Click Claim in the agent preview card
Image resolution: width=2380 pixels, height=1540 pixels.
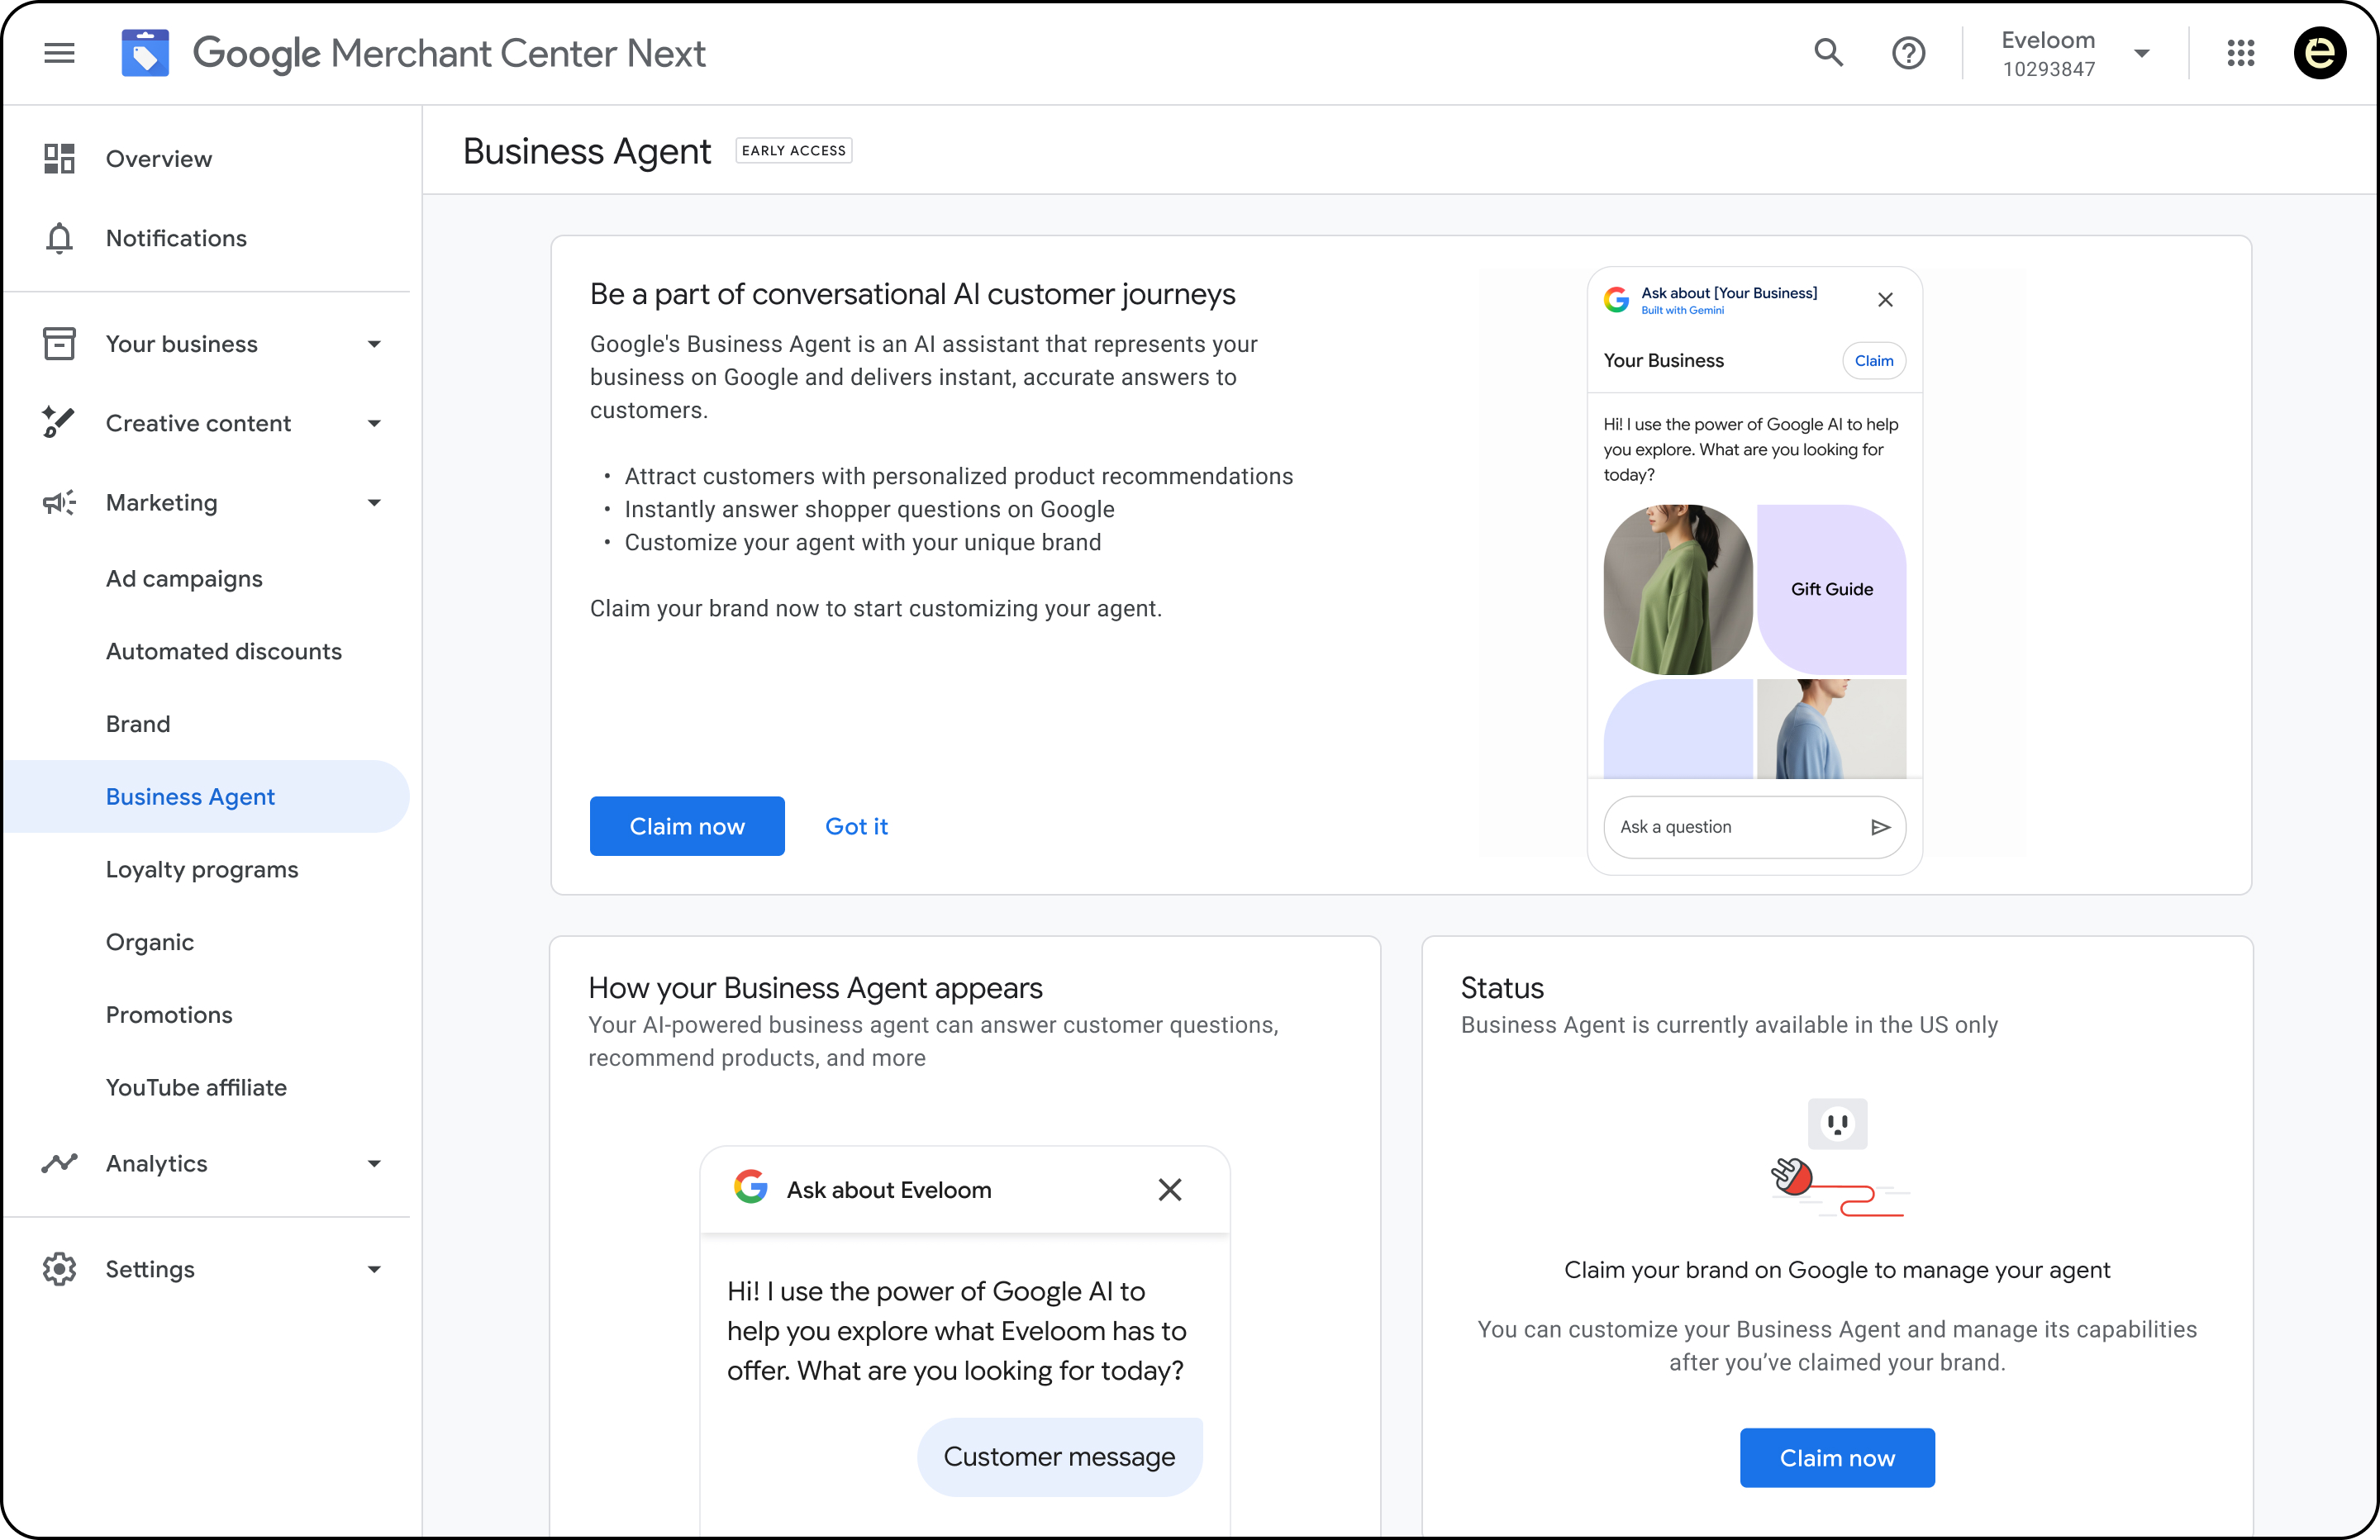point(1874,360)
